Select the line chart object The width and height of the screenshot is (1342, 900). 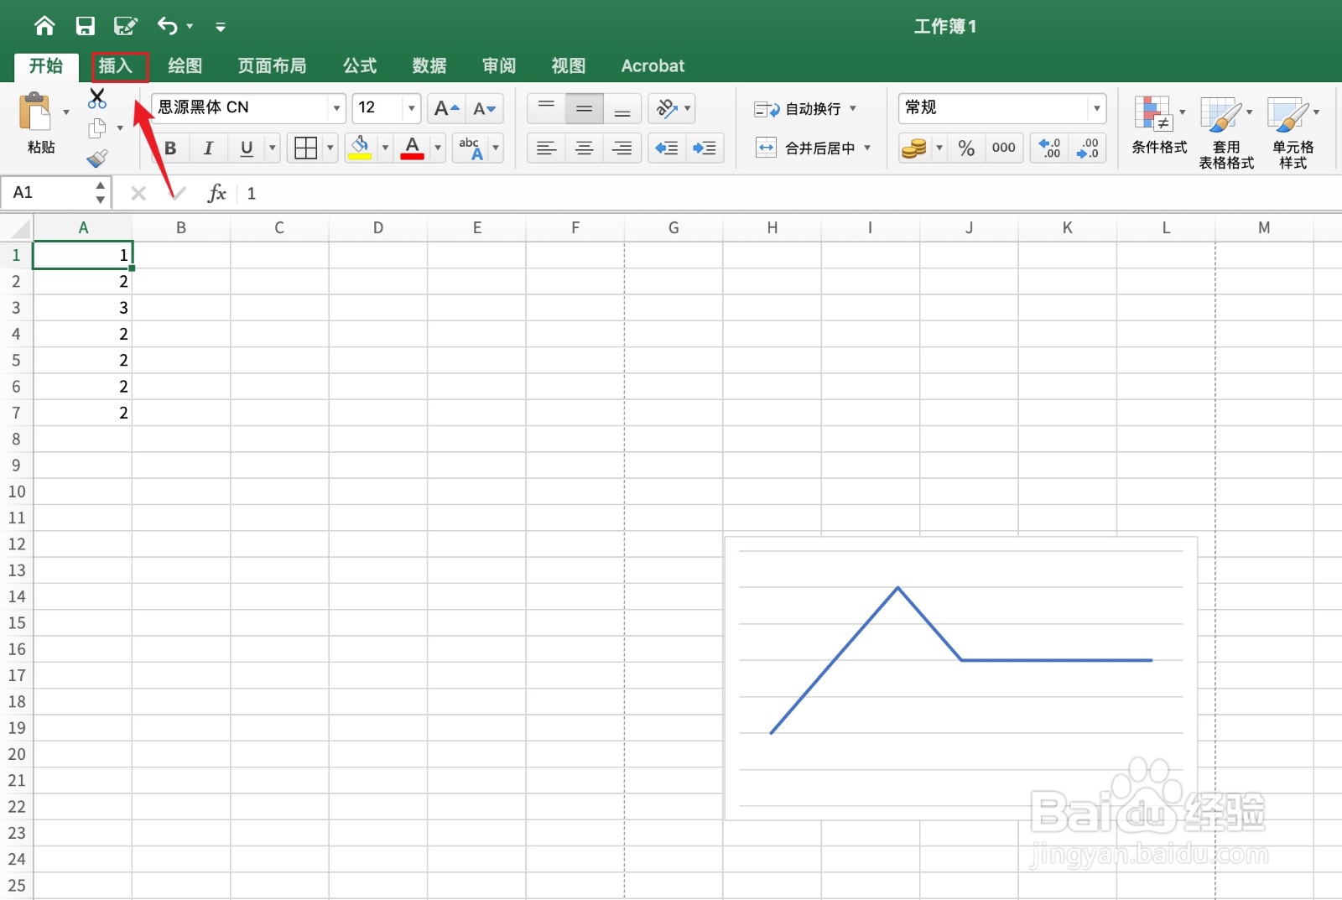(961, 679)
